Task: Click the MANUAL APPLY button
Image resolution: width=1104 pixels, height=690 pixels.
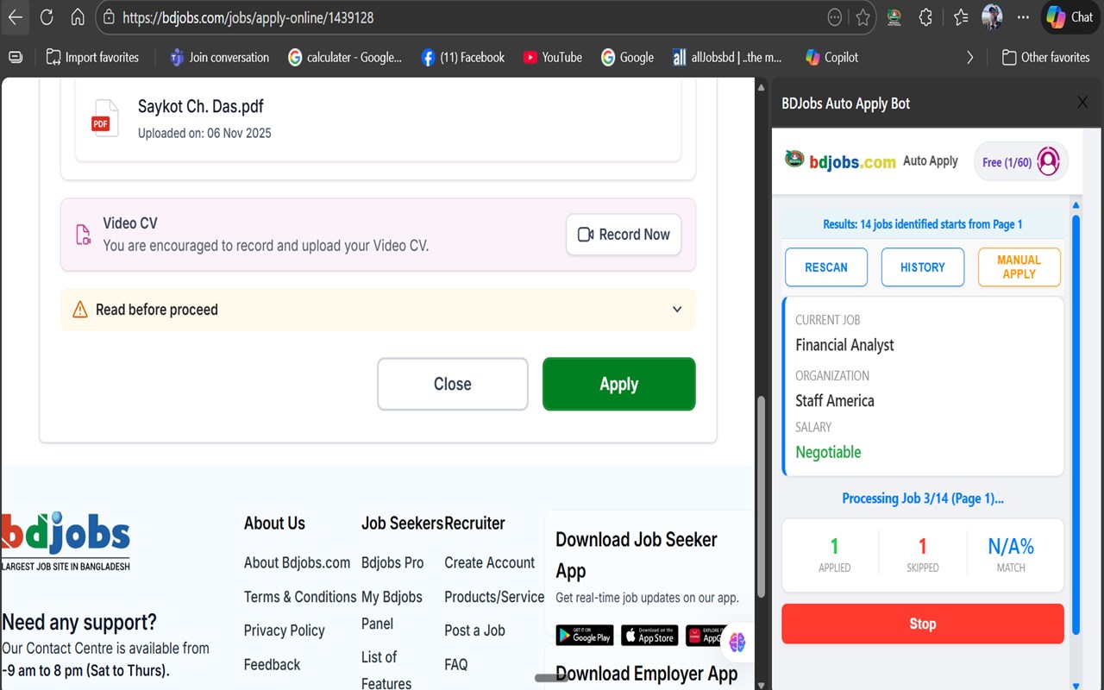Action: (x=1019, y=267)
